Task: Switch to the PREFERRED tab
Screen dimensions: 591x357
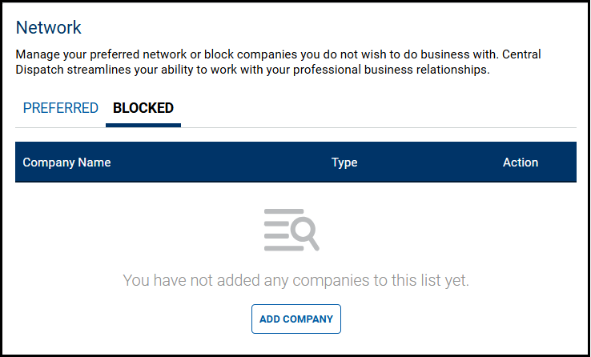Action: (61, 108)
